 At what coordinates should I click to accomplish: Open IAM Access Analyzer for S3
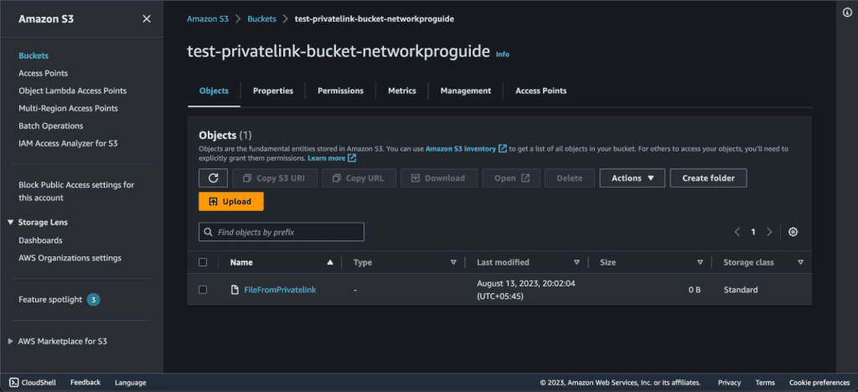[x=69, y=143]
